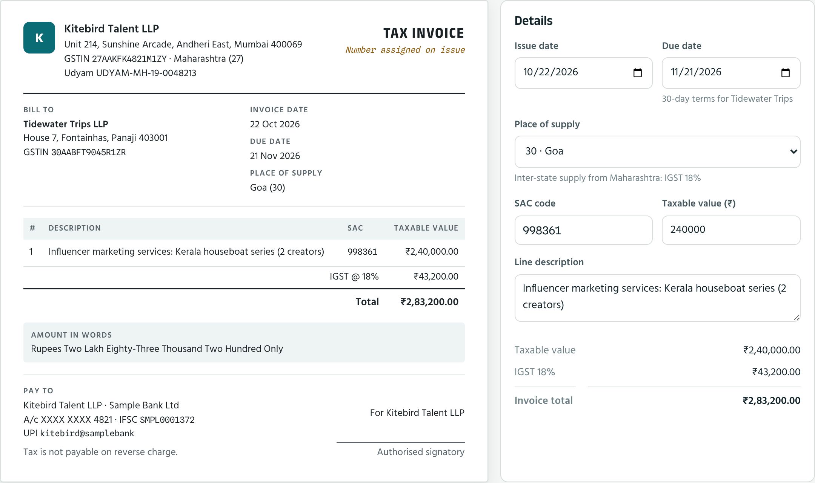Click the invoice Total ₹2,83,200.00 amount
Screen dimensions: 815x483
pos(429,302)
